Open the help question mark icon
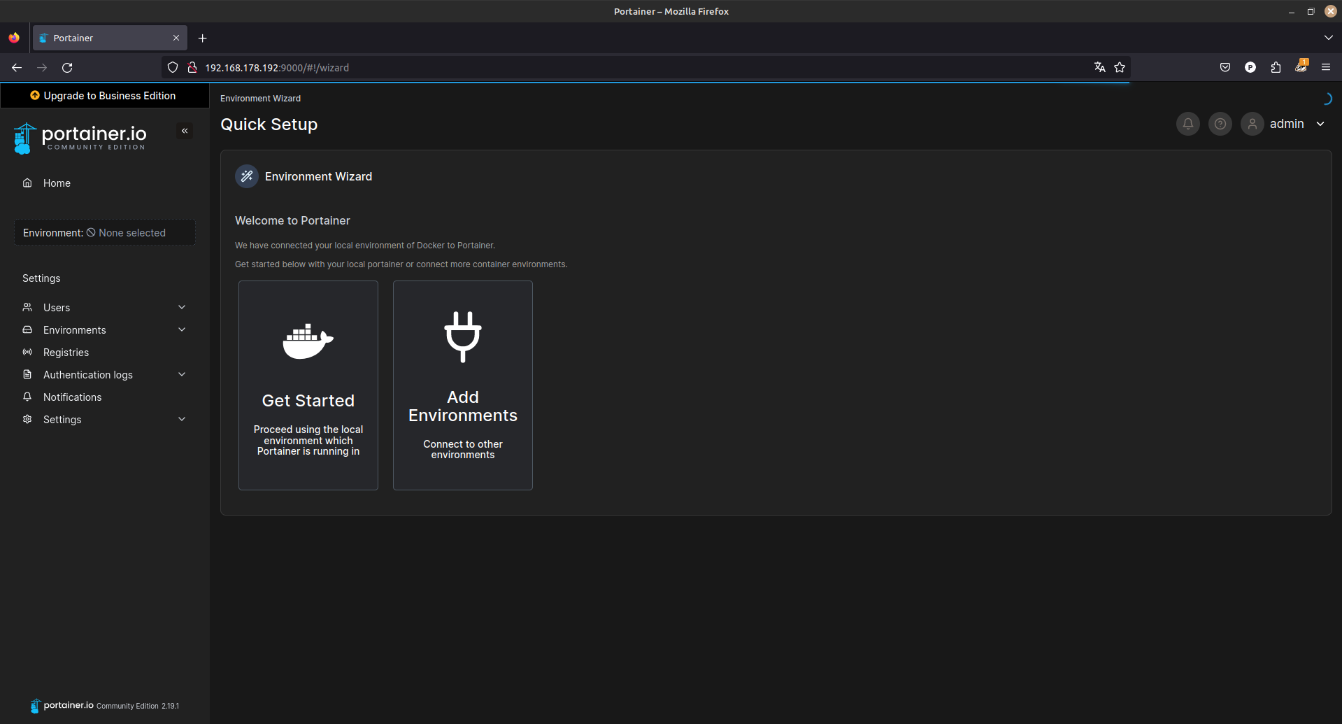The height and width of the screenshot is (724, 1342). 1220,124
